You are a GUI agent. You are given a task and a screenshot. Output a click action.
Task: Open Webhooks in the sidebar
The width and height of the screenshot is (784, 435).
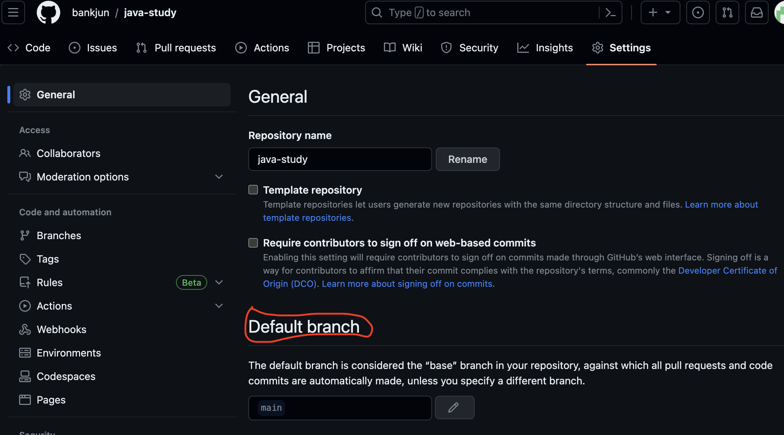point(61,329)
